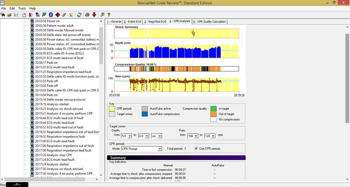Click the Compression Quality bar

tap(176, 69)
